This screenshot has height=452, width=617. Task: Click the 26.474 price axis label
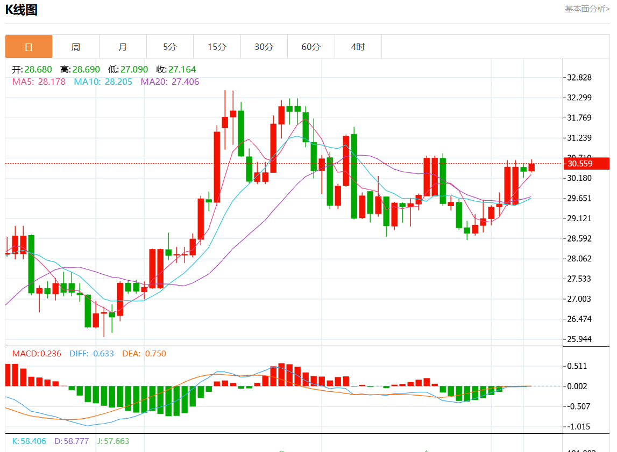click(x=579, y=319)
